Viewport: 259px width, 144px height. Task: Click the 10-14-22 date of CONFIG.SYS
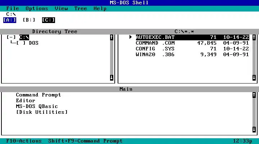pyautogui.click(x=236, y=49)
